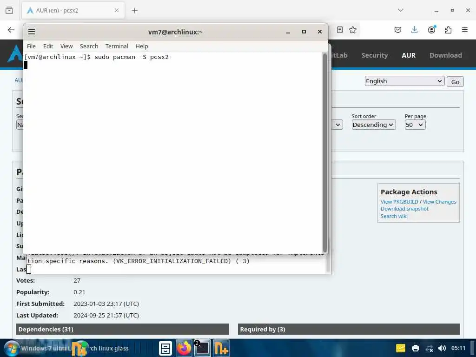Open the Pocket save icon in Firefox toolbar

(398, 30)
